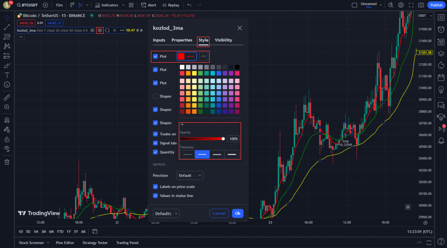Select the 1D time range
Screen dimensions: 447x248
(x=21, y=231)
